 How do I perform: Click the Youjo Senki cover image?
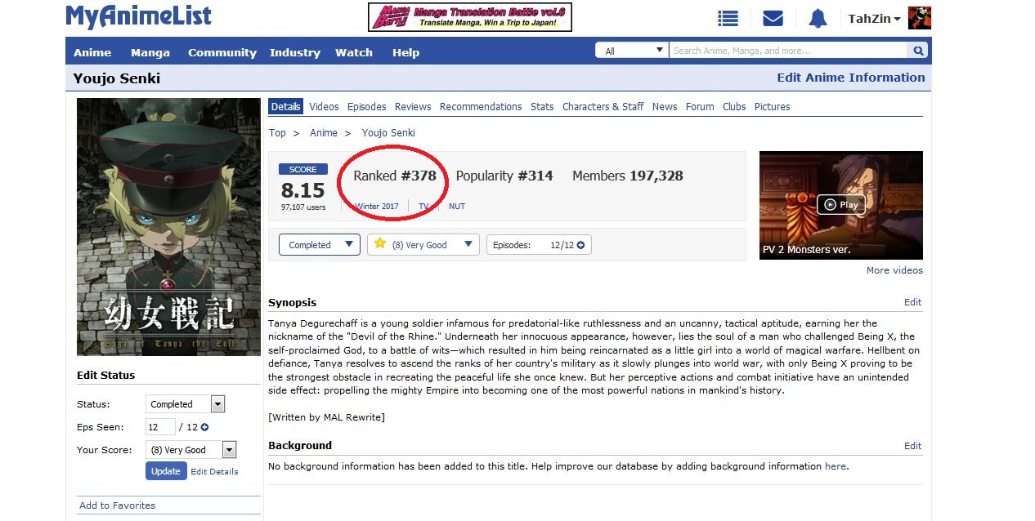(x=168, y=227)
